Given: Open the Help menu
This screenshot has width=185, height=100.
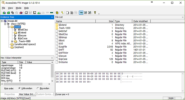Looking at the screenshot, I should tap(26, 8).
